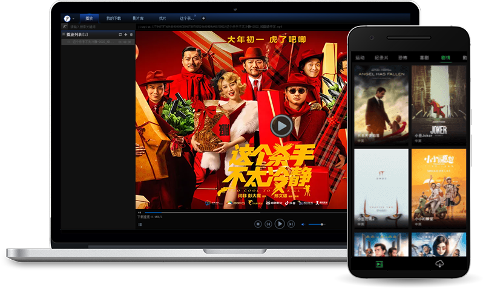Select the 纪录片 category on phone
This screenshot has height=290, width=483.
[x=381, y=57]
